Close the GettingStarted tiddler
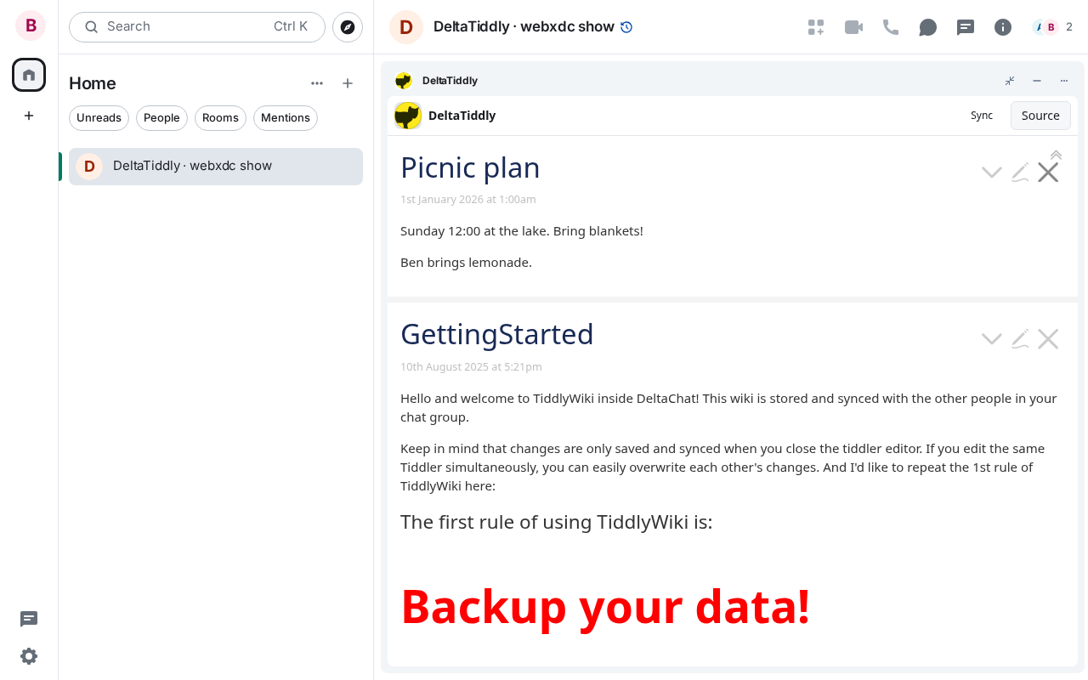1088x680 pixels. tap(1048, 339)
